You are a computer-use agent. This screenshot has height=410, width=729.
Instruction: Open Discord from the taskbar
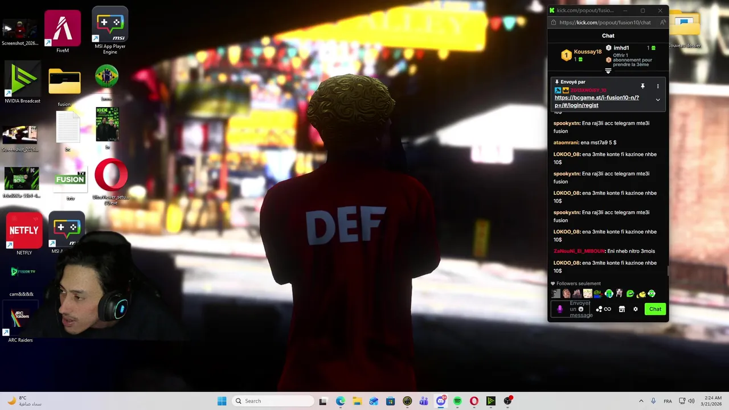[x=441, y=401]
